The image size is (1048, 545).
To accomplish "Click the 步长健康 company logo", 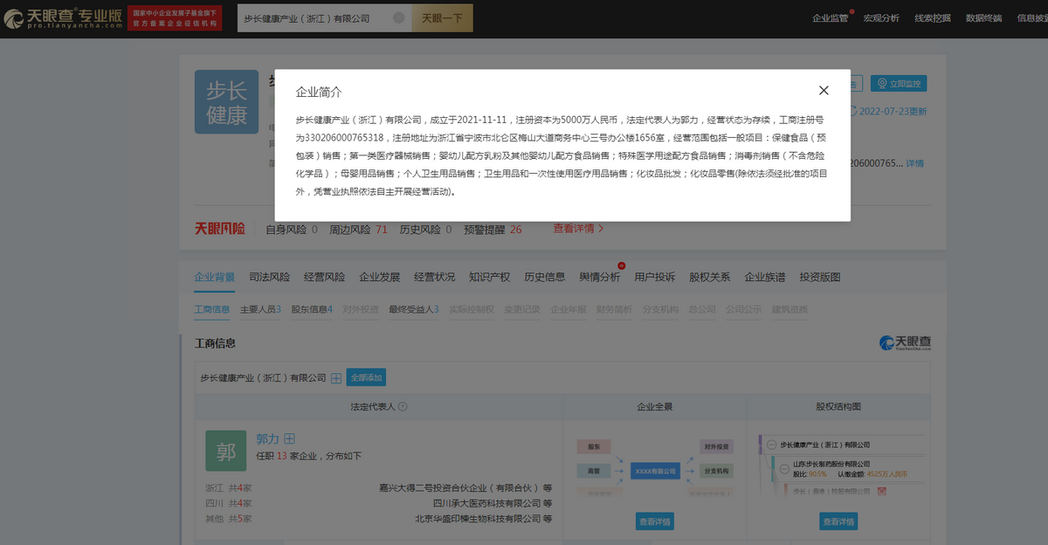I will click(x=227, y=102).
